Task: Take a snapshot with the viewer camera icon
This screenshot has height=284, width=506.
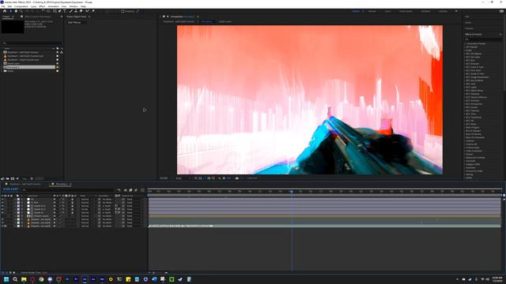Action: pyautogui.click(x=237, y=178)
